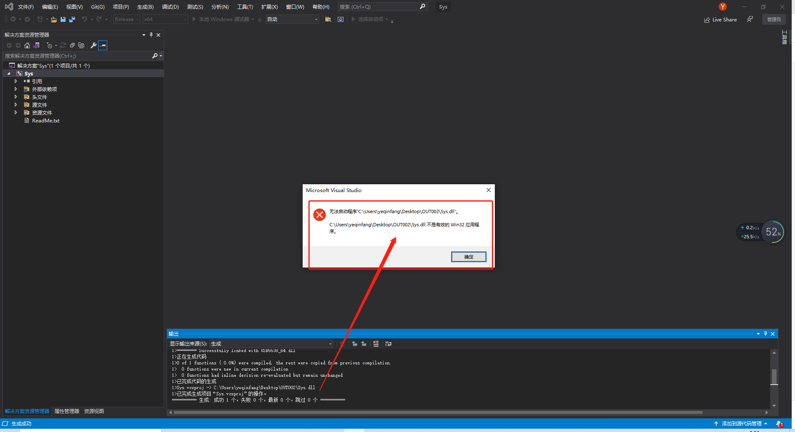This screenshot has height=432, width=795.
Task: Pin the Solution Explorer panel
Action: (x=151, y=35)
